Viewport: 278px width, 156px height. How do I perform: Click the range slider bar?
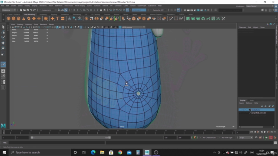pos(70,137)
